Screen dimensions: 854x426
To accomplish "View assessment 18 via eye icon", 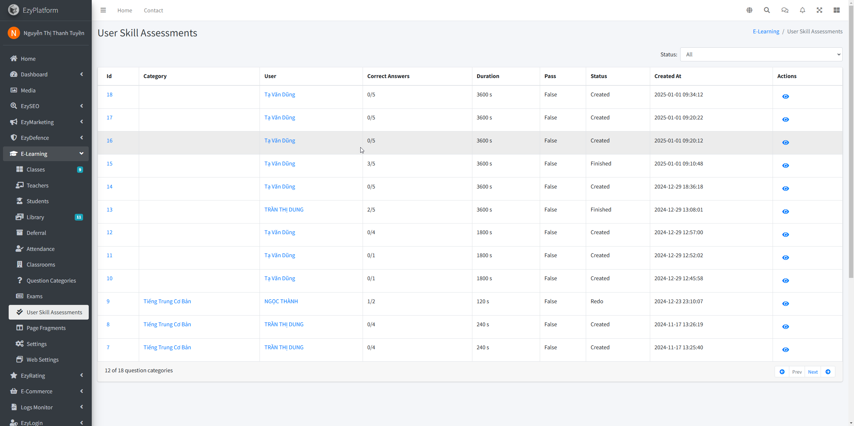I will (785, 96).
